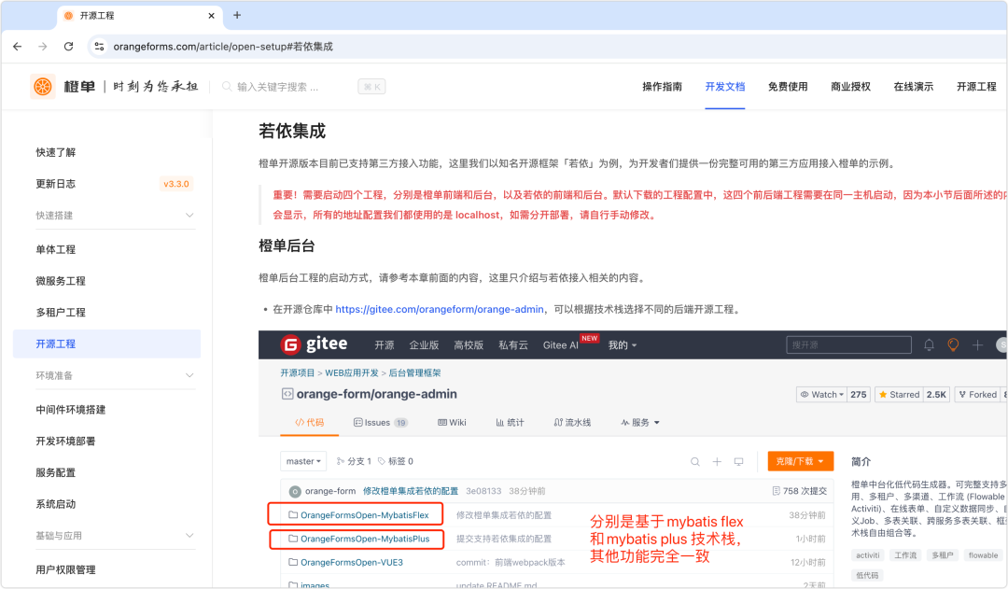This screenshot has width=1008, height=589.
Task: Close the 开源工程 browser tab
Action: (212, 16)
